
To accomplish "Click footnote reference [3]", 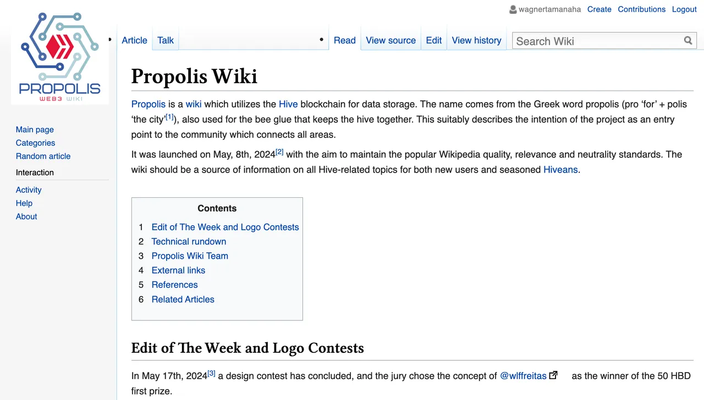I will tap(211, 374).
